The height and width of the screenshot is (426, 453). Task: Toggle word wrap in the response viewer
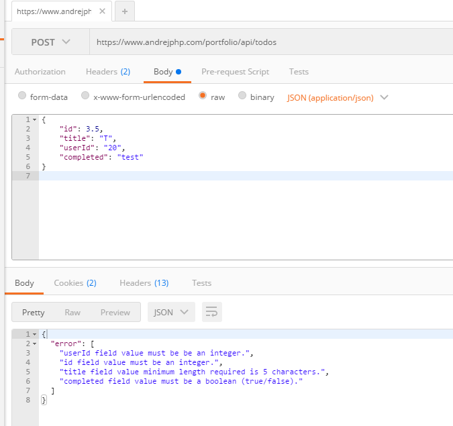212,312
